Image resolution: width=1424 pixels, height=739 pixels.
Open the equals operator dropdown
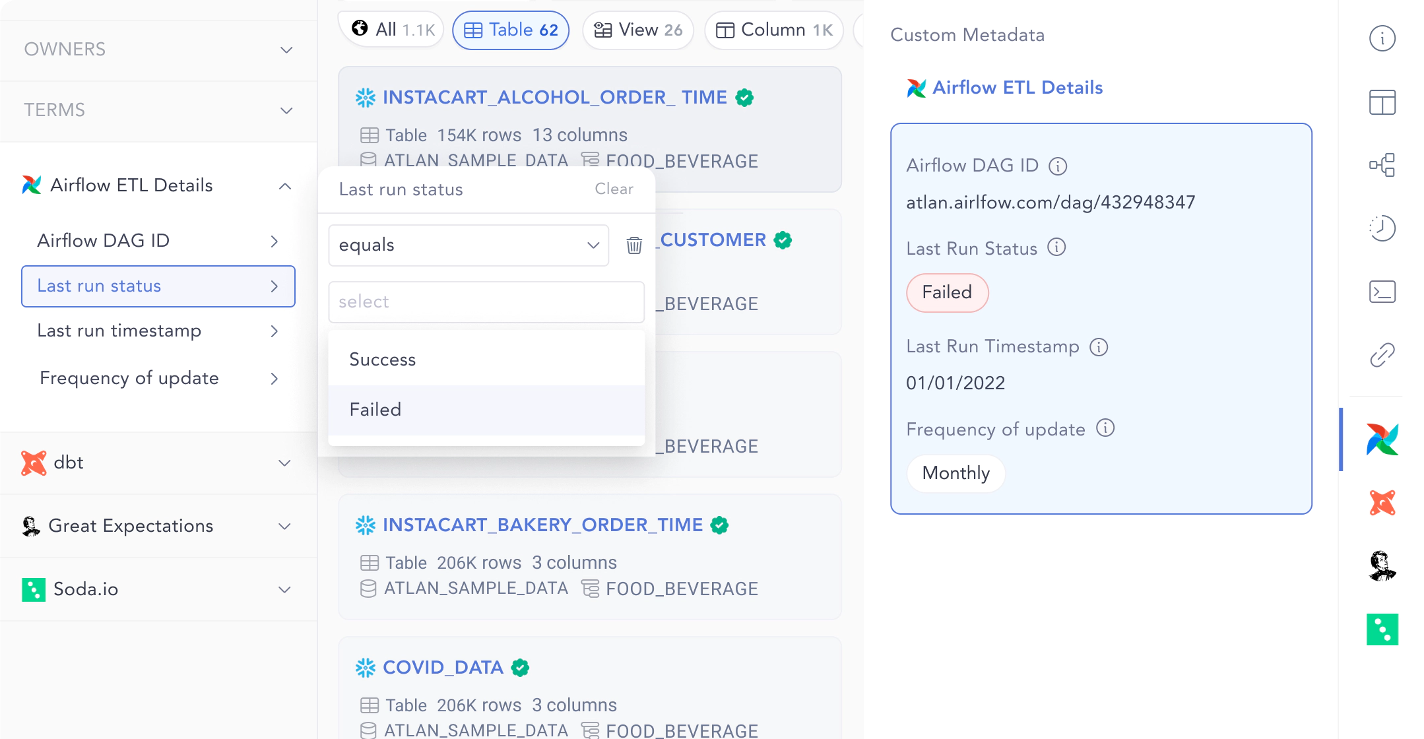click(469, 245)
